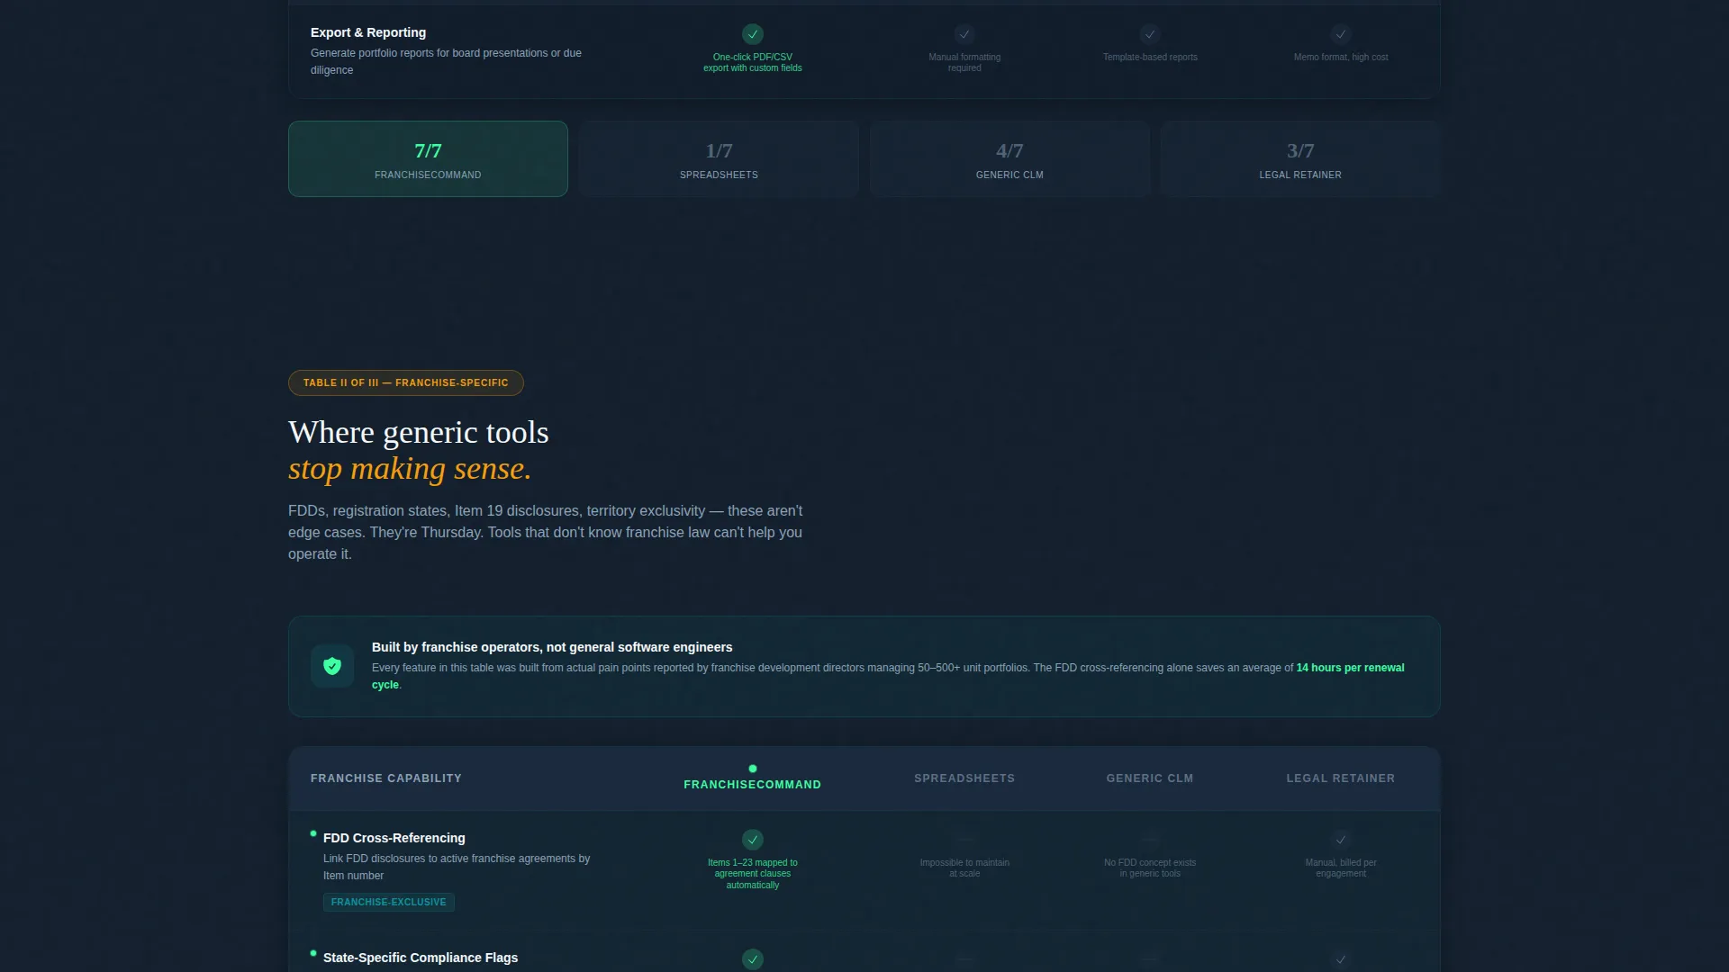Click Spreadsheets checkmark in Export & Reporting row
The height and width of the screenshot is (972, 1729).
(964, 34)
